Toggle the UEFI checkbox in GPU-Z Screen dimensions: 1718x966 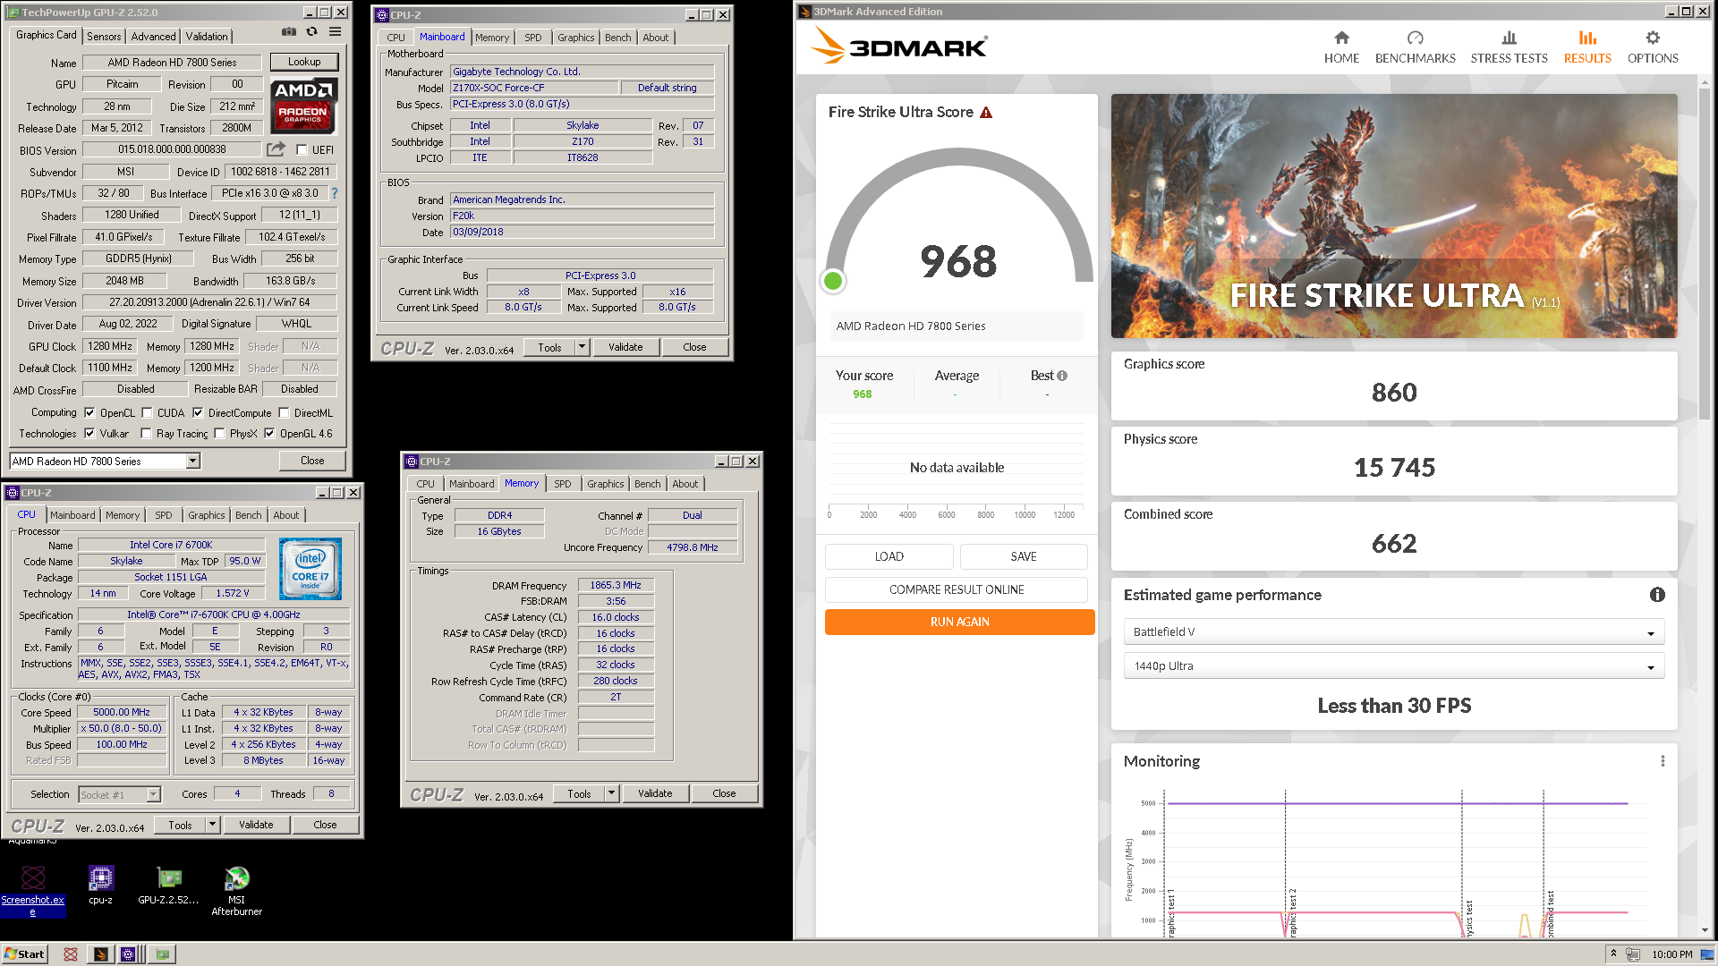[302, 149]
